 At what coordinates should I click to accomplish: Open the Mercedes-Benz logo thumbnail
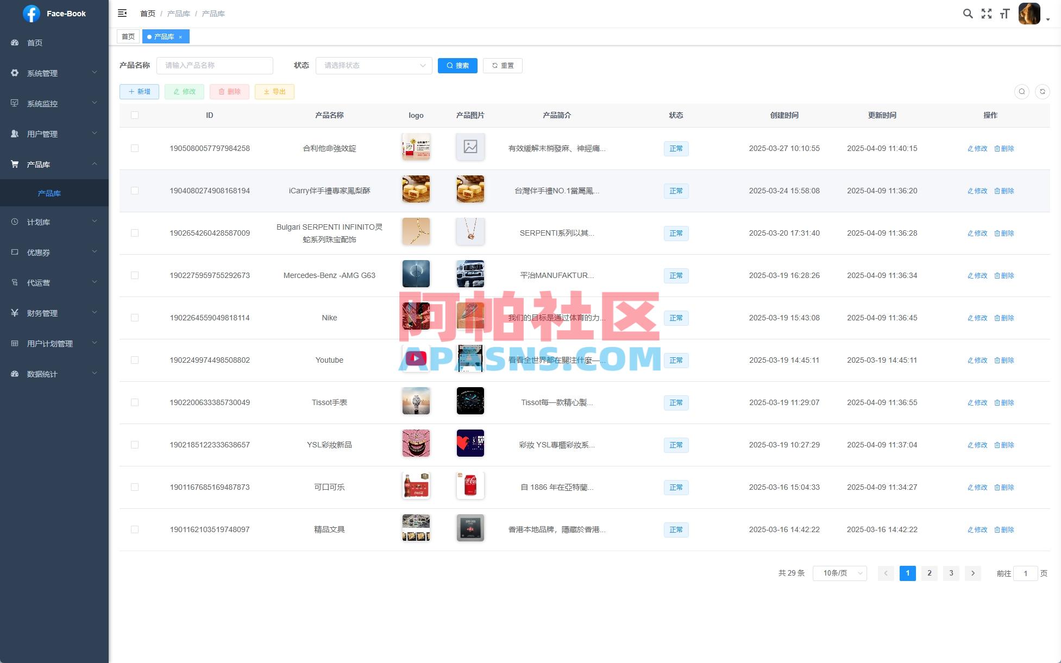416,274
